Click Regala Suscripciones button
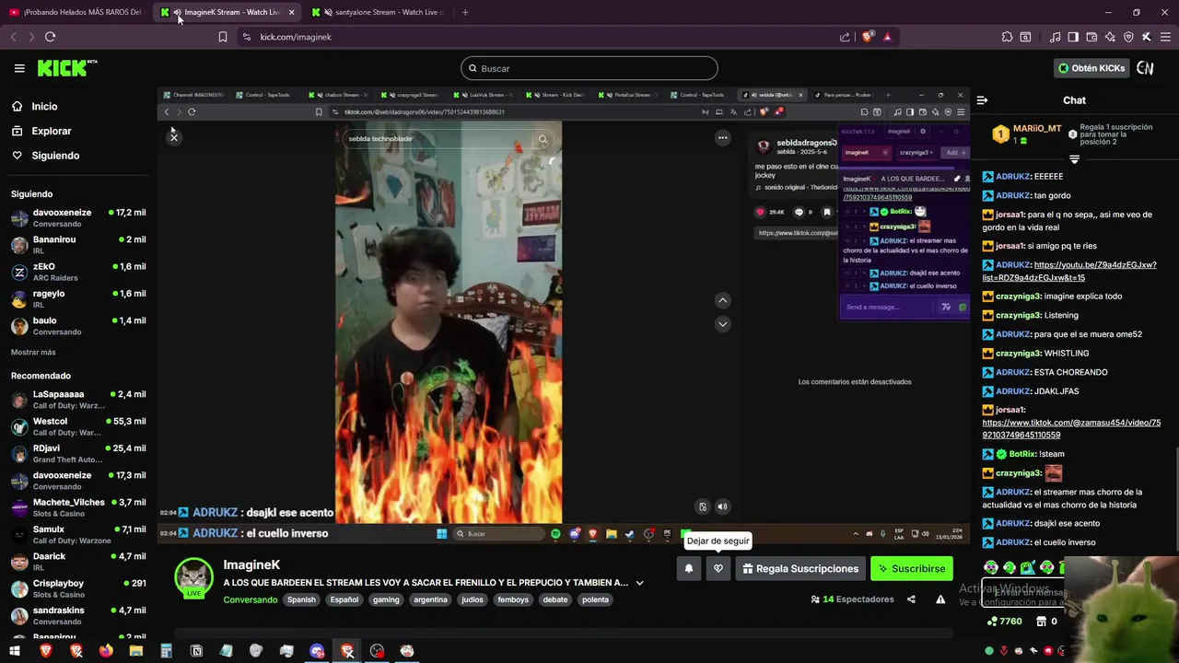The image size is (1179, 663). [800, 569]
